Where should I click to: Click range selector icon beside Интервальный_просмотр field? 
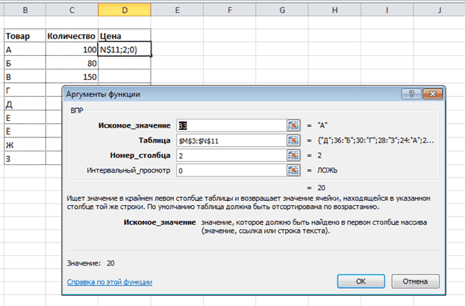coord(293,171)
